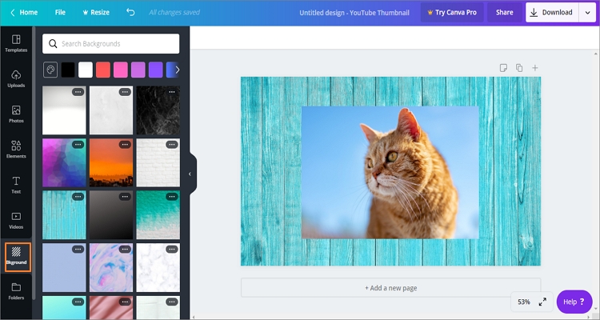Click the magnifier search icon
Screen dimensions: 600x320
tap(53, 44)
